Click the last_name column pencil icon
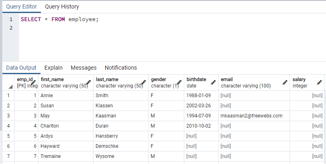 pyautogui.click(x=143, y=82)
